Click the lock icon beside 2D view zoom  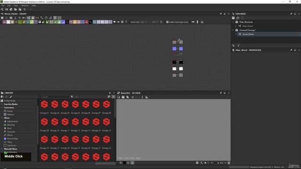click(x=229, y=163)
